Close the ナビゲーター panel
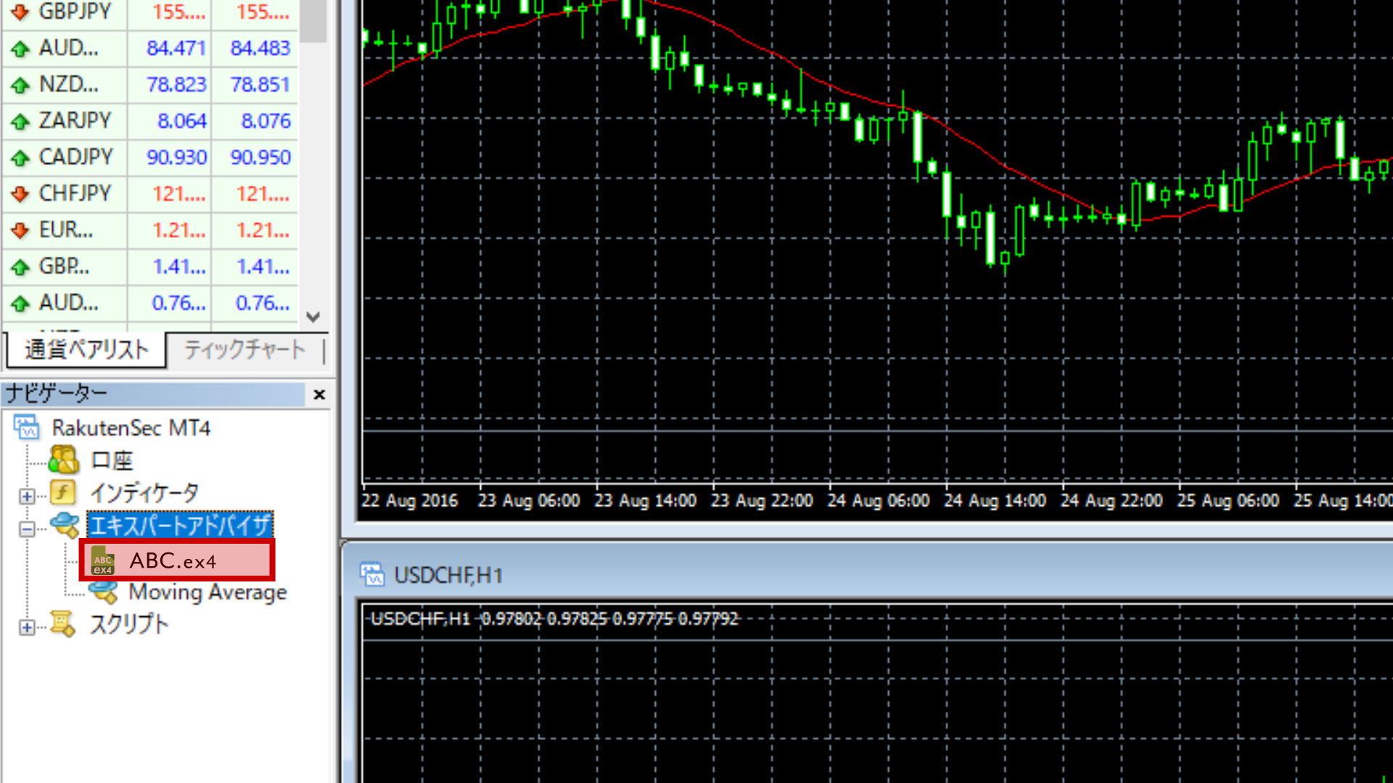This screenshot has height=783, width=1393. click(x=319, y=394)
